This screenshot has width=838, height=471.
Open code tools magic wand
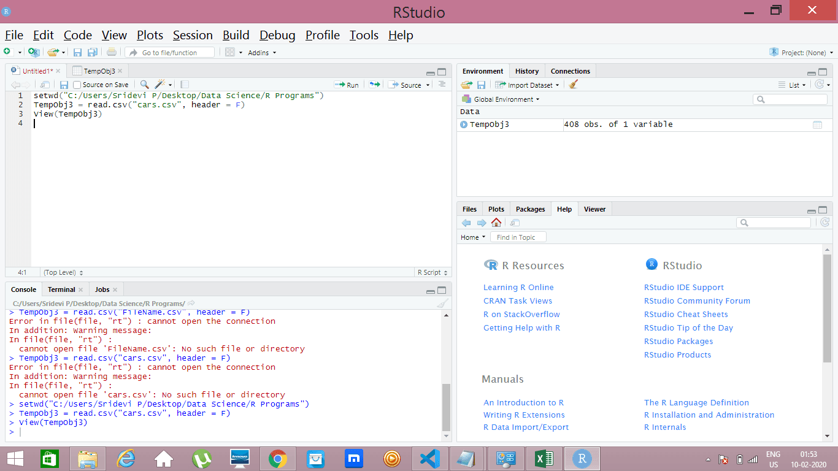[161, 85]
